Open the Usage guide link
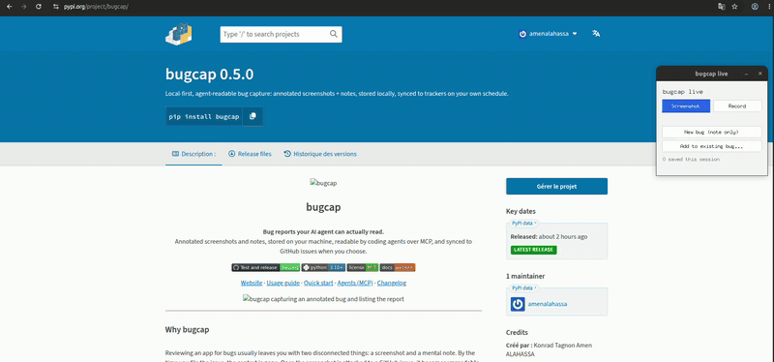Viewport: 774px width, 362px height. pos(283,283)
